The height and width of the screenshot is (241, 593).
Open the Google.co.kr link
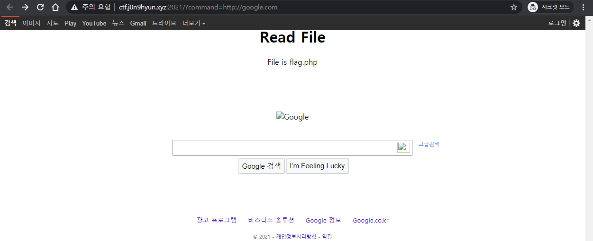[371, 220]
